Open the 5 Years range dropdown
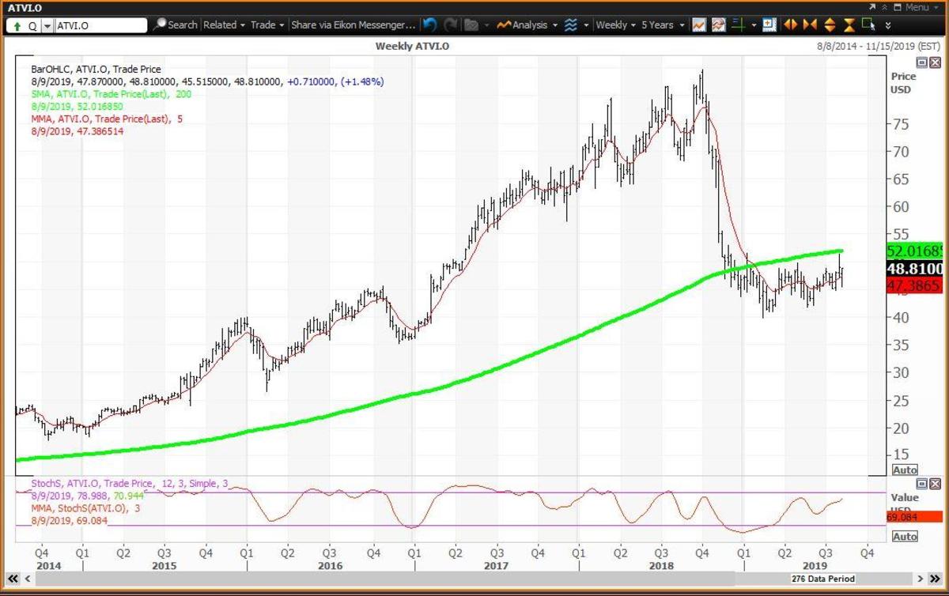This screenshot has width=949, height=596. 662,25
